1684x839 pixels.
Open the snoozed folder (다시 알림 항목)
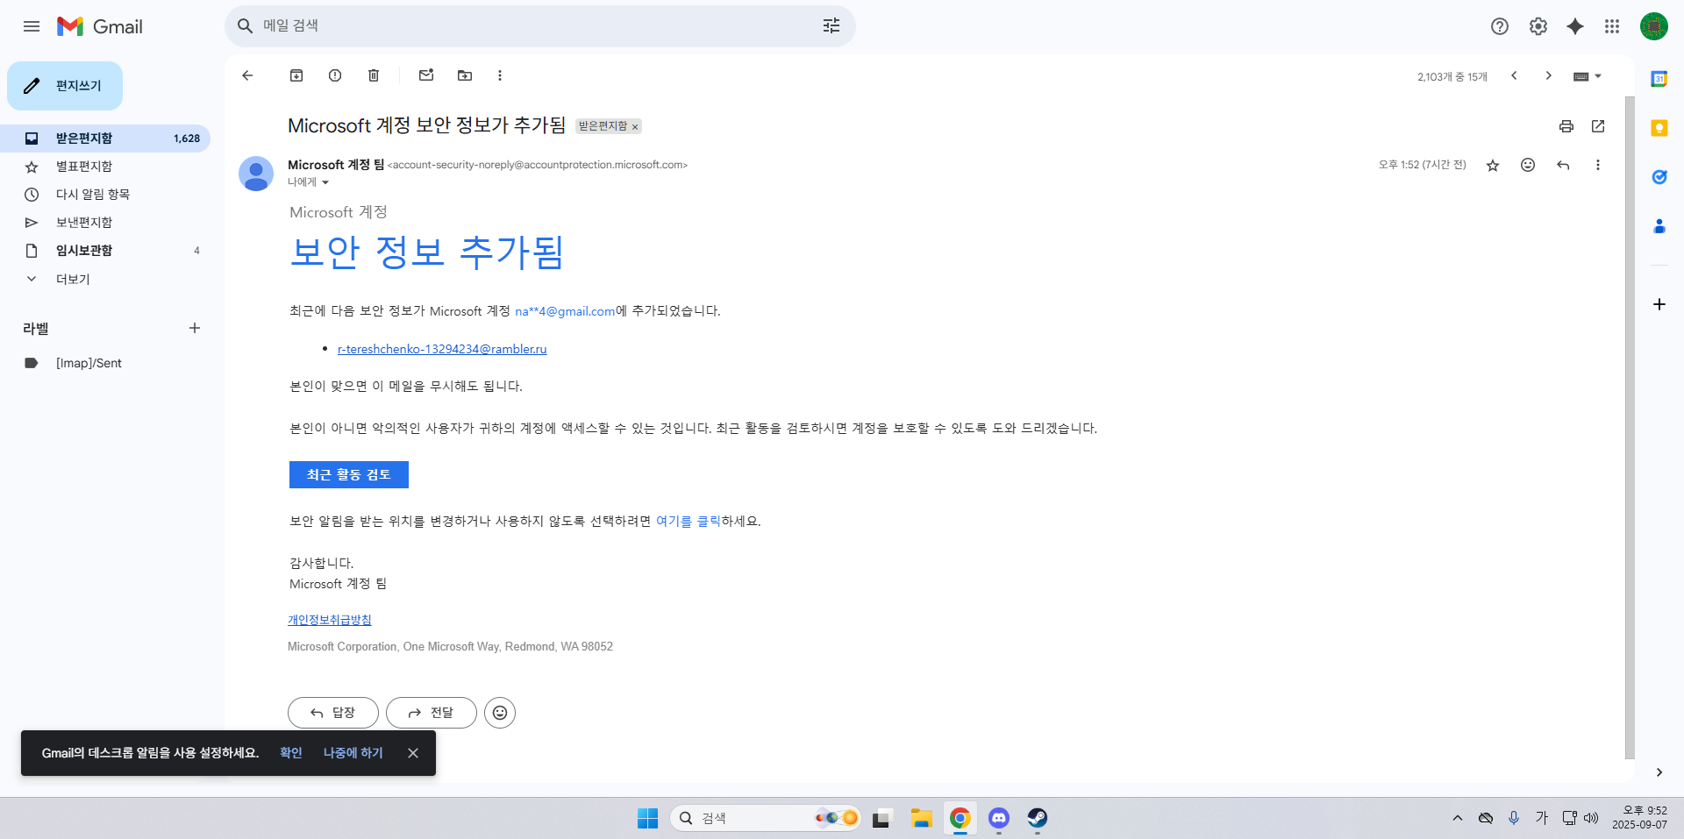pyautogui.click(x=105, y=195)
